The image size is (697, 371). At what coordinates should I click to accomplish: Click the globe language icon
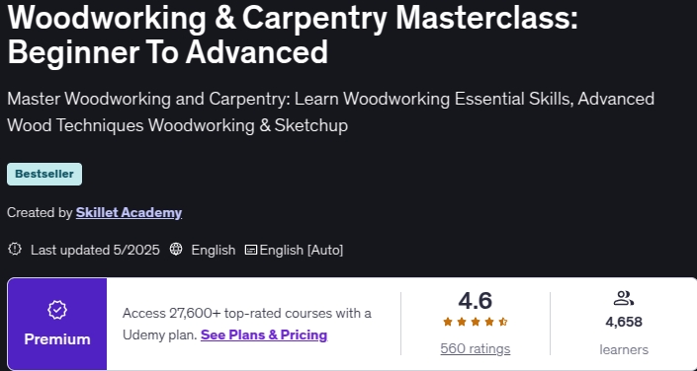click(176, 250)
